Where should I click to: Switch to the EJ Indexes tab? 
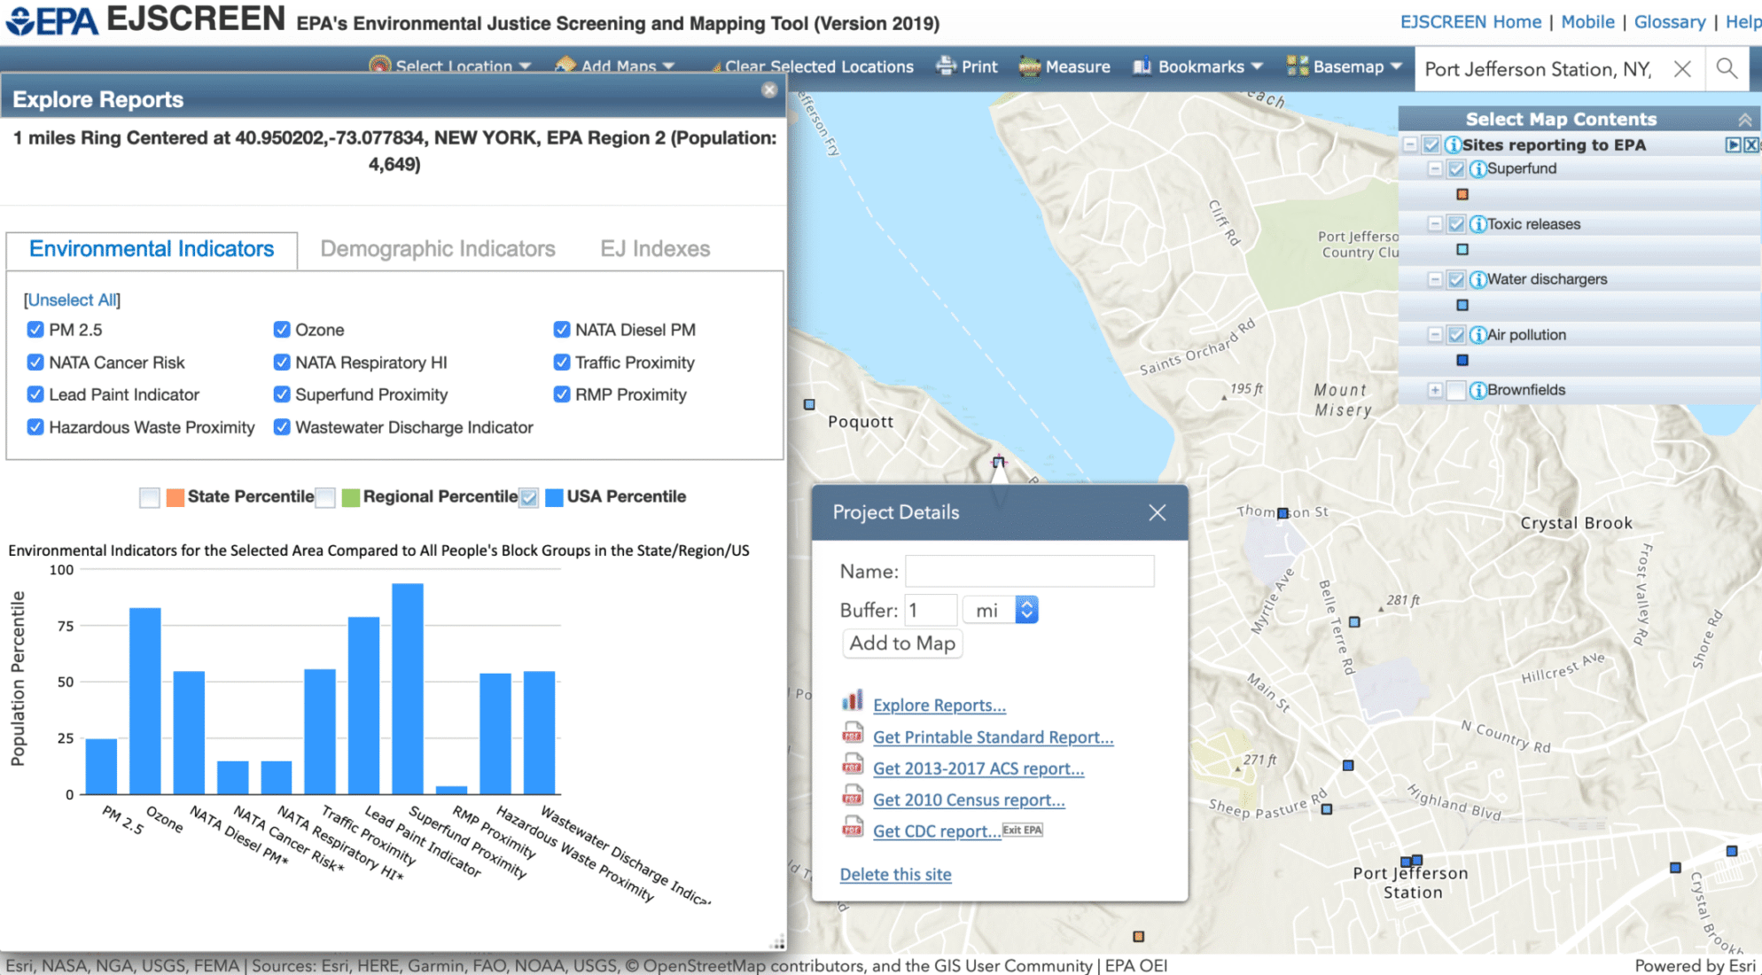pos(654,249)
